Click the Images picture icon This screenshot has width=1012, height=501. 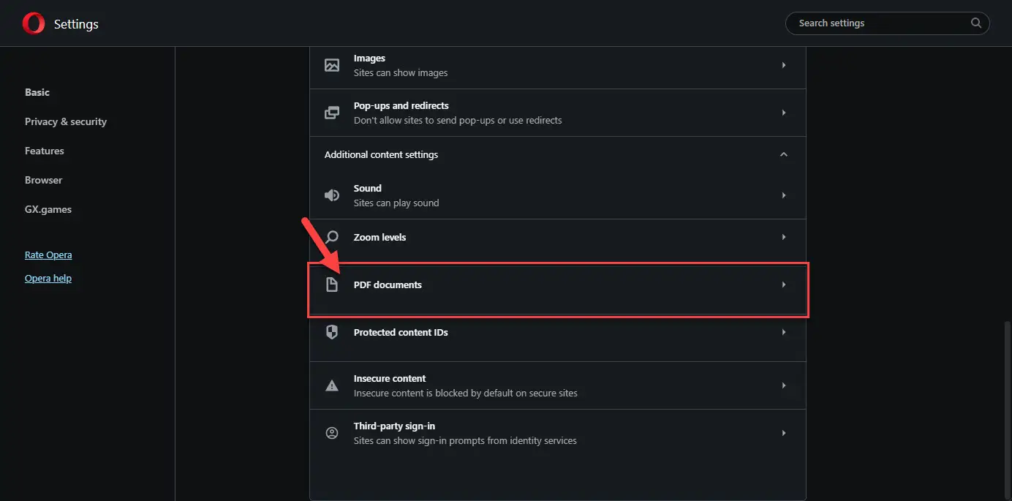pos(332,65)
